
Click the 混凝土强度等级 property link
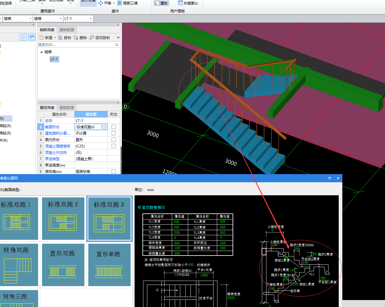58,146
